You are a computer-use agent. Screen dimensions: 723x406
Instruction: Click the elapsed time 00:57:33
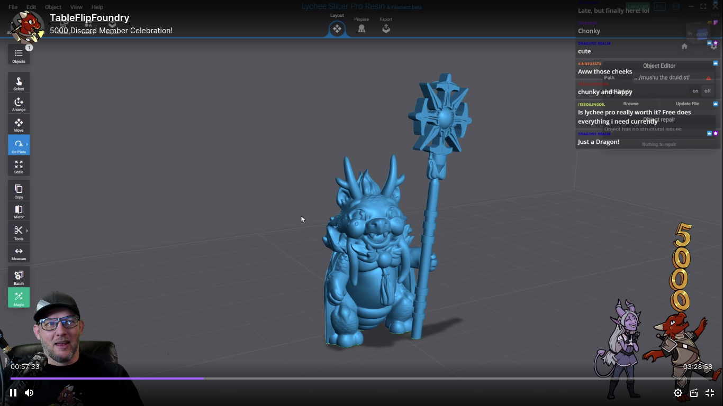click(x=25, y=366)
